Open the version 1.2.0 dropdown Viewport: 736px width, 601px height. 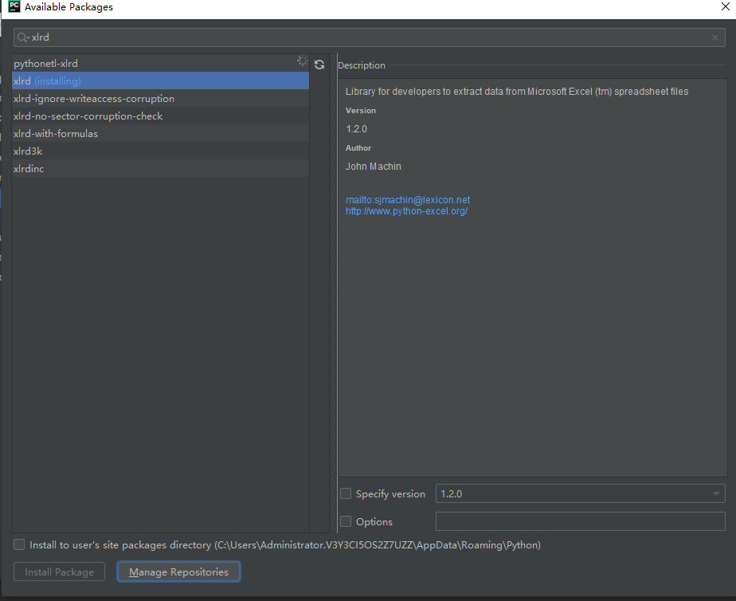(580, 494)
